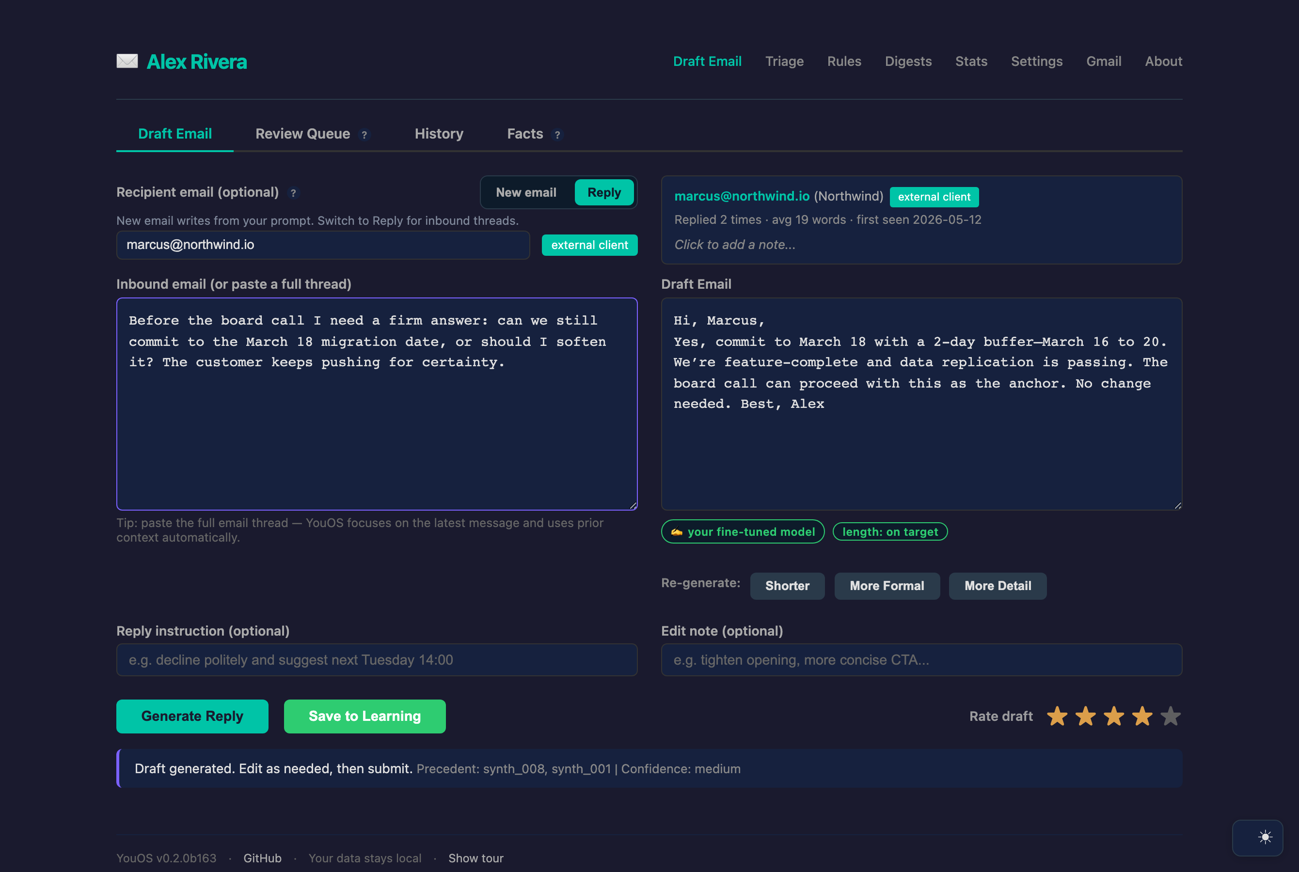Toggle light theme sun icon
1299x872 pixels.
click(1265, 837)
